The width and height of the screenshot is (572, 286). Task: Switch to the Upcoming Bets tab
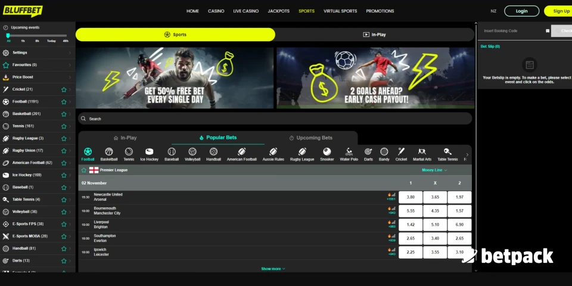[310, 138]
